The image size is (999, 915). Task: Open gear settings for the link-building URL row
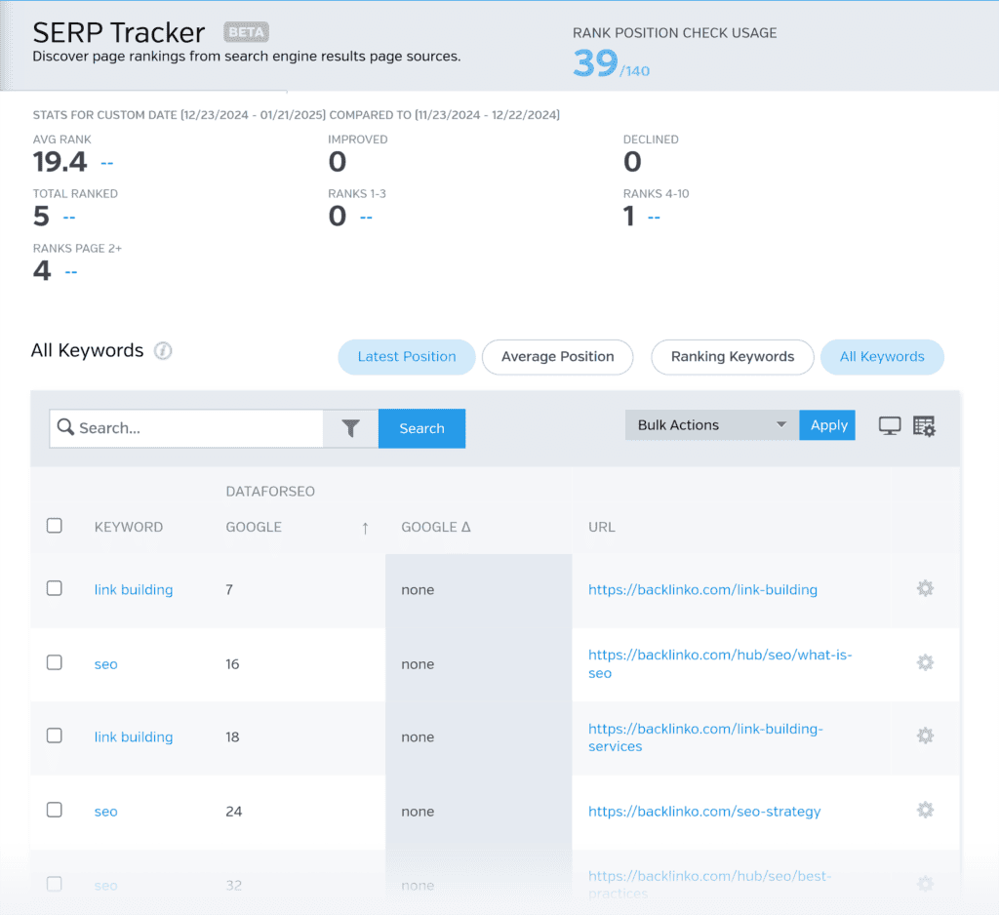(925, 588)
